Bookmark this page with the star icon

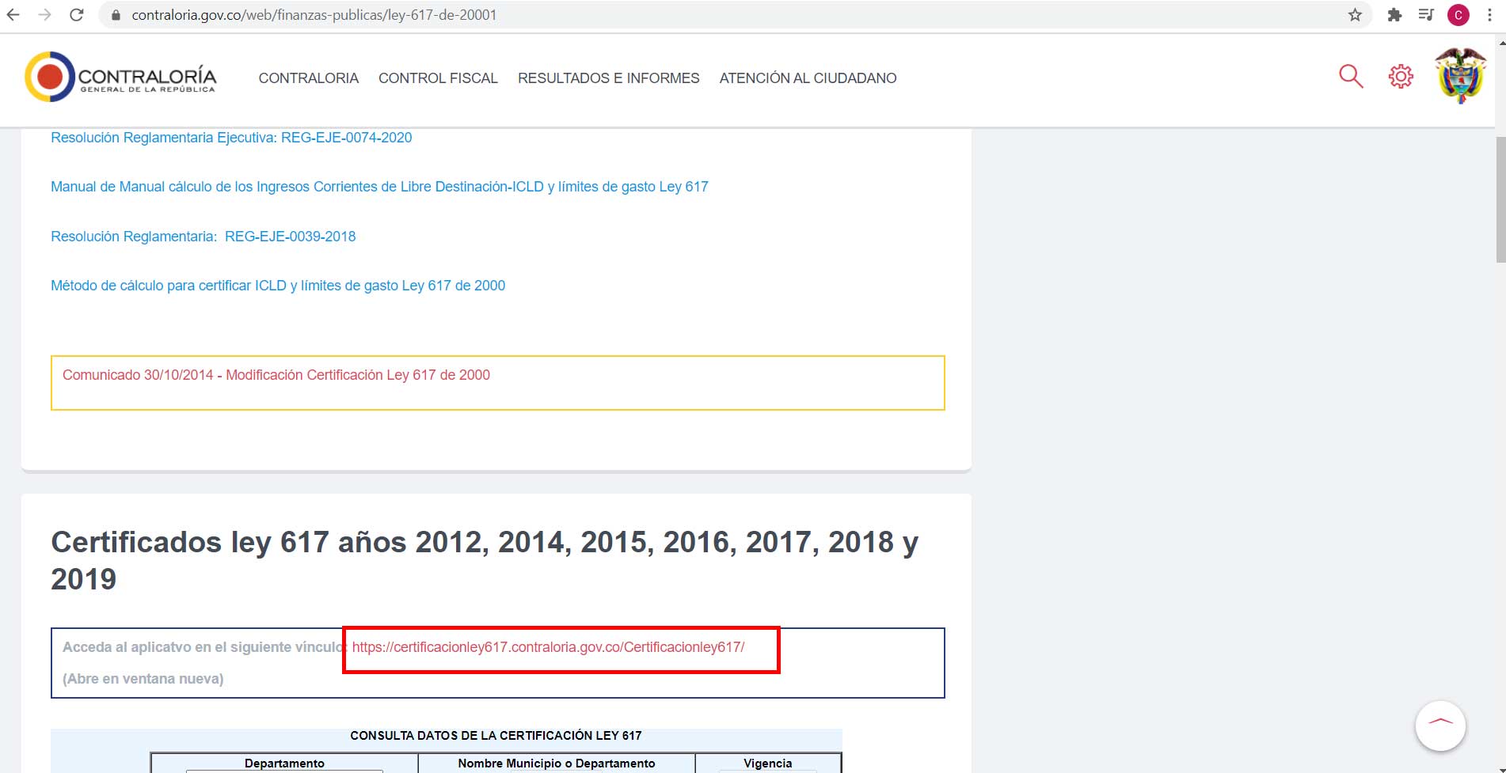pyautogui.click(x=1355, y=15)
